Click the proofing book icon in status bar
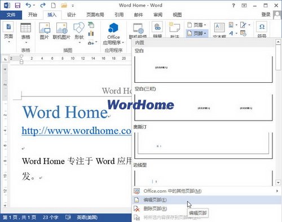282x222 pixels. click(x=68, y=217)
